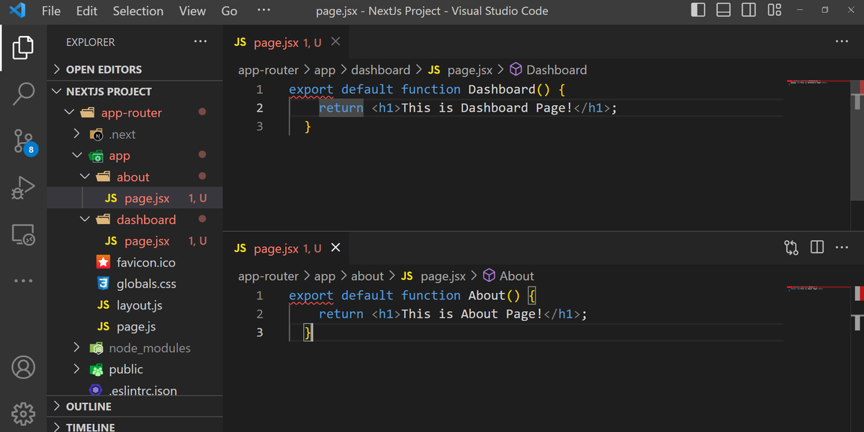
Task: Click the Open Changes icon in bottom editor toolbar
Action: tap(791, 247)
